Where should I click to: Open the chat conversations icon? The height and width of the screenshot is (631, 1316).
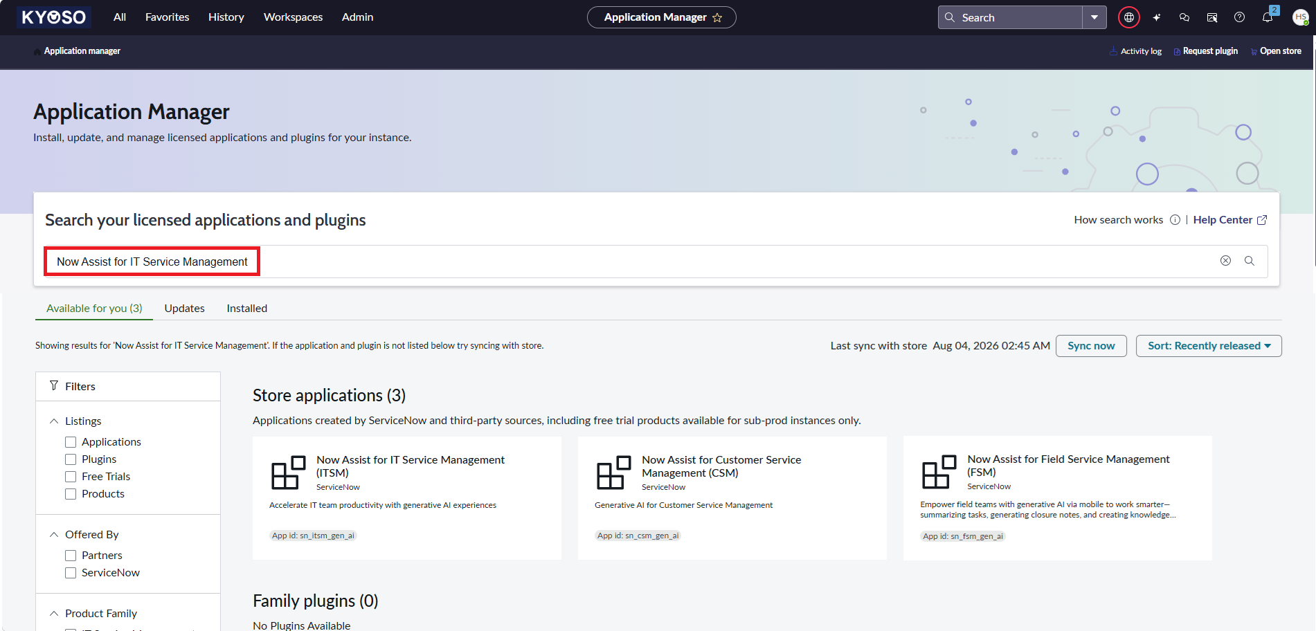point(1184,17)
